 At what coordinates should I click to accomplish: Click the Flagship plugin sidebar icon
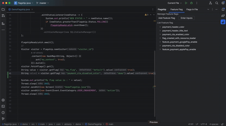[223, 22]
